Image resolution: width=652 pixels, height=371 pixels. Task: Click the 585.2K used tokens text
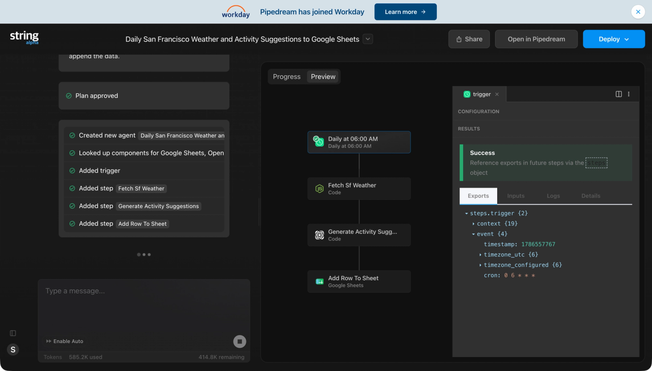(86, 357)
